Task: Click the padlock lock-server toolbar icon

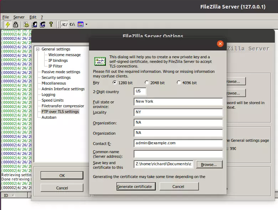Action: pyautogui.click(x=15, y=25)
